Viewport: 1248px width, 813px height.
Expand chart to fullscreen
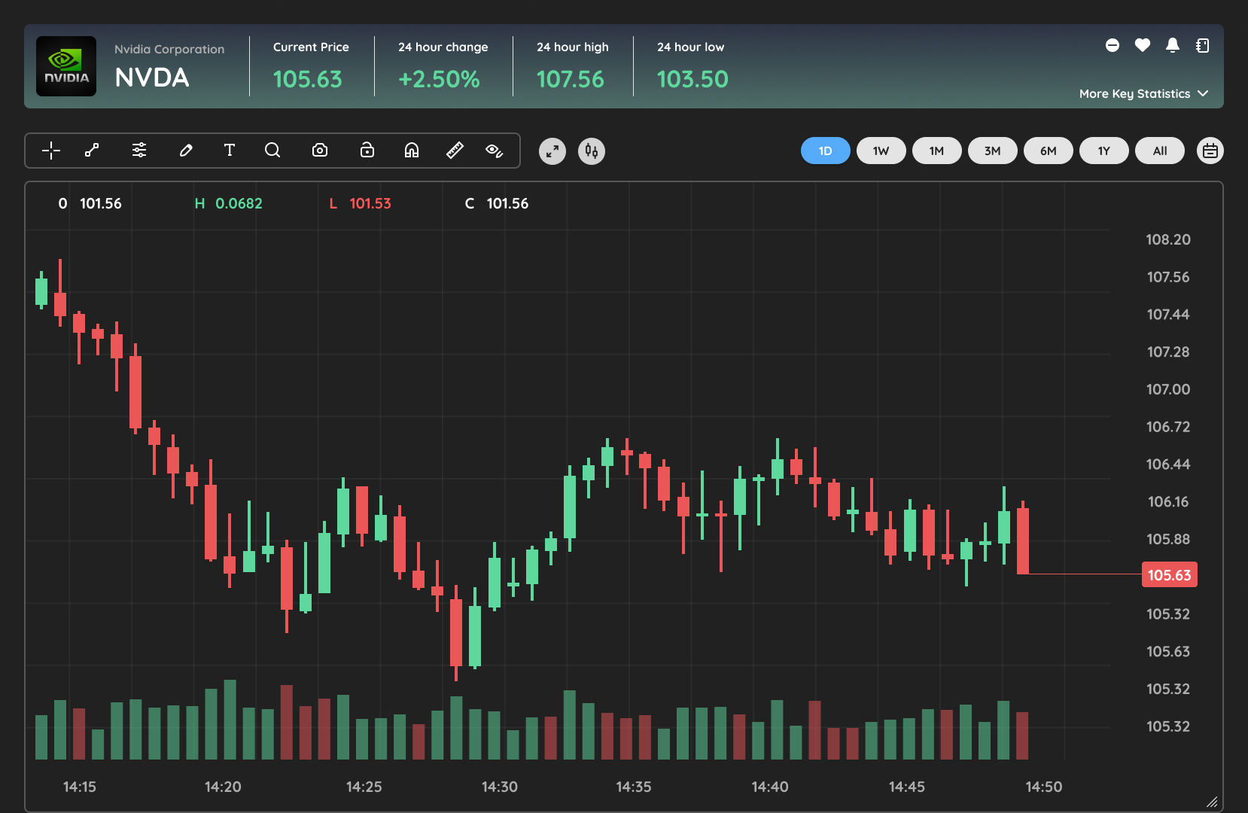pyautogui.click(x=552, y=151)
